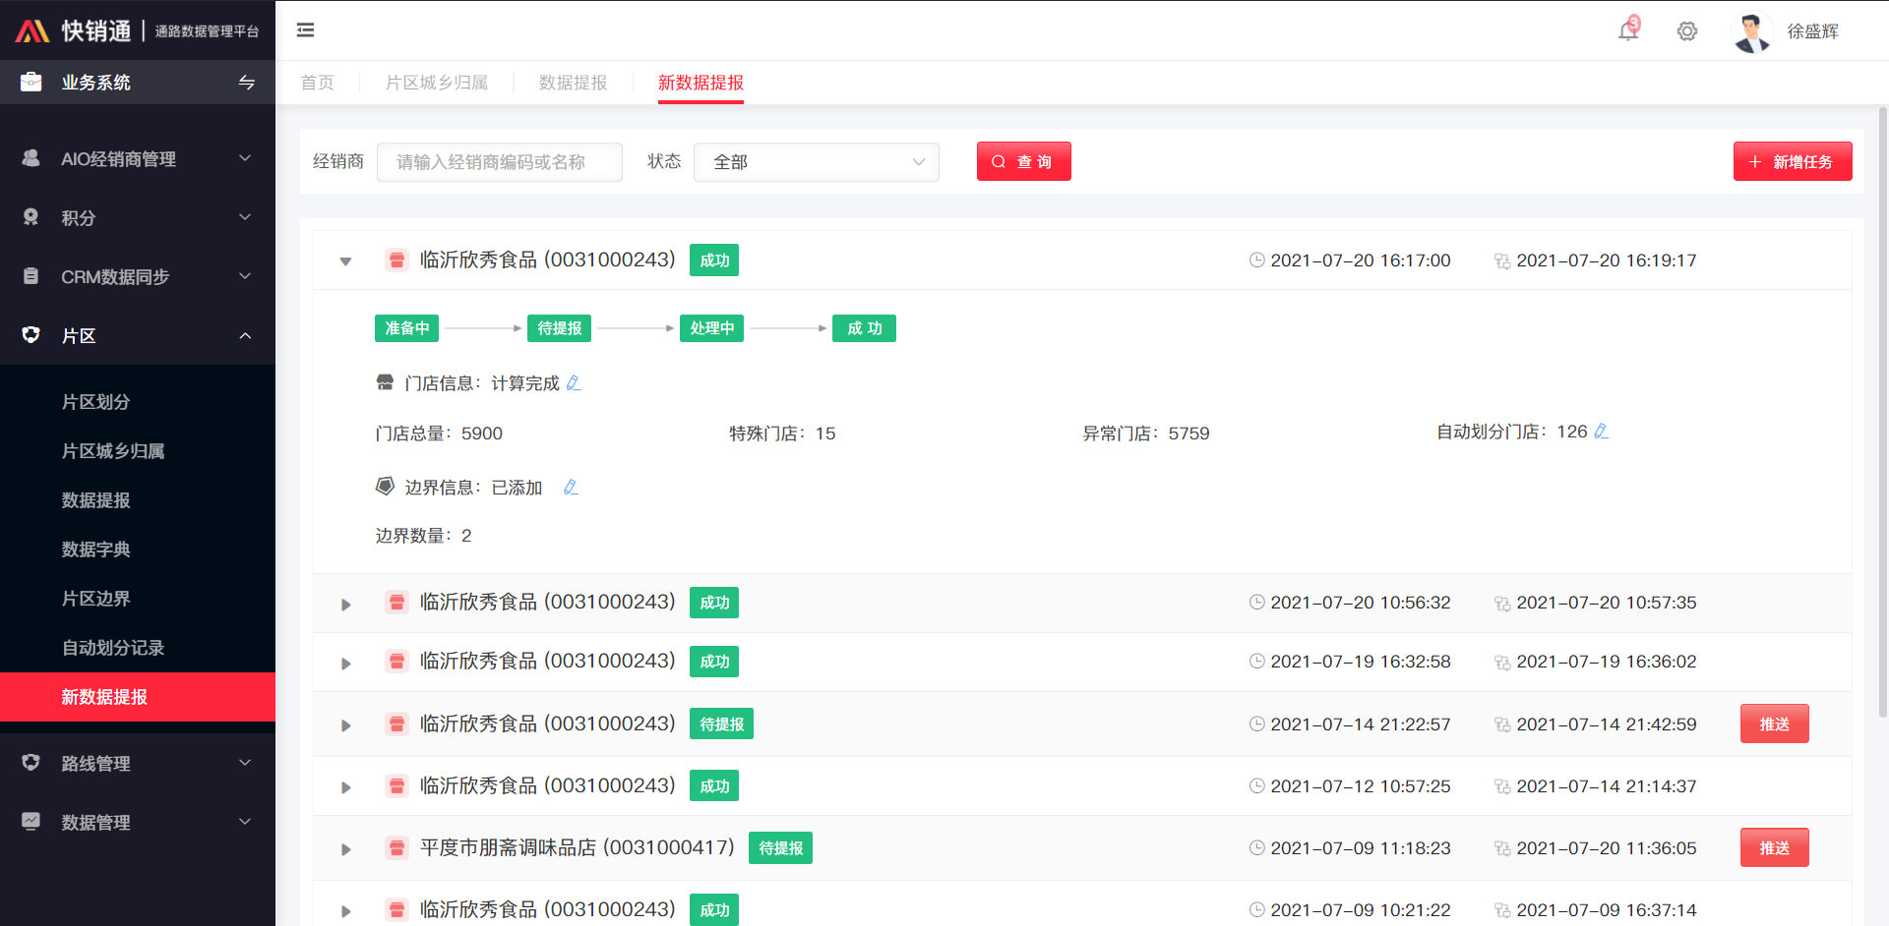Click the 处理中 step tag
The height and width of the screenshot is (926, 1889).
point(711,328)
